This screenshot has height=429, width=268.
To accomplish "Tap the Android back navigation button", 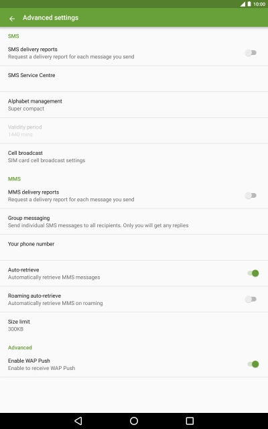I will point(78,420).
